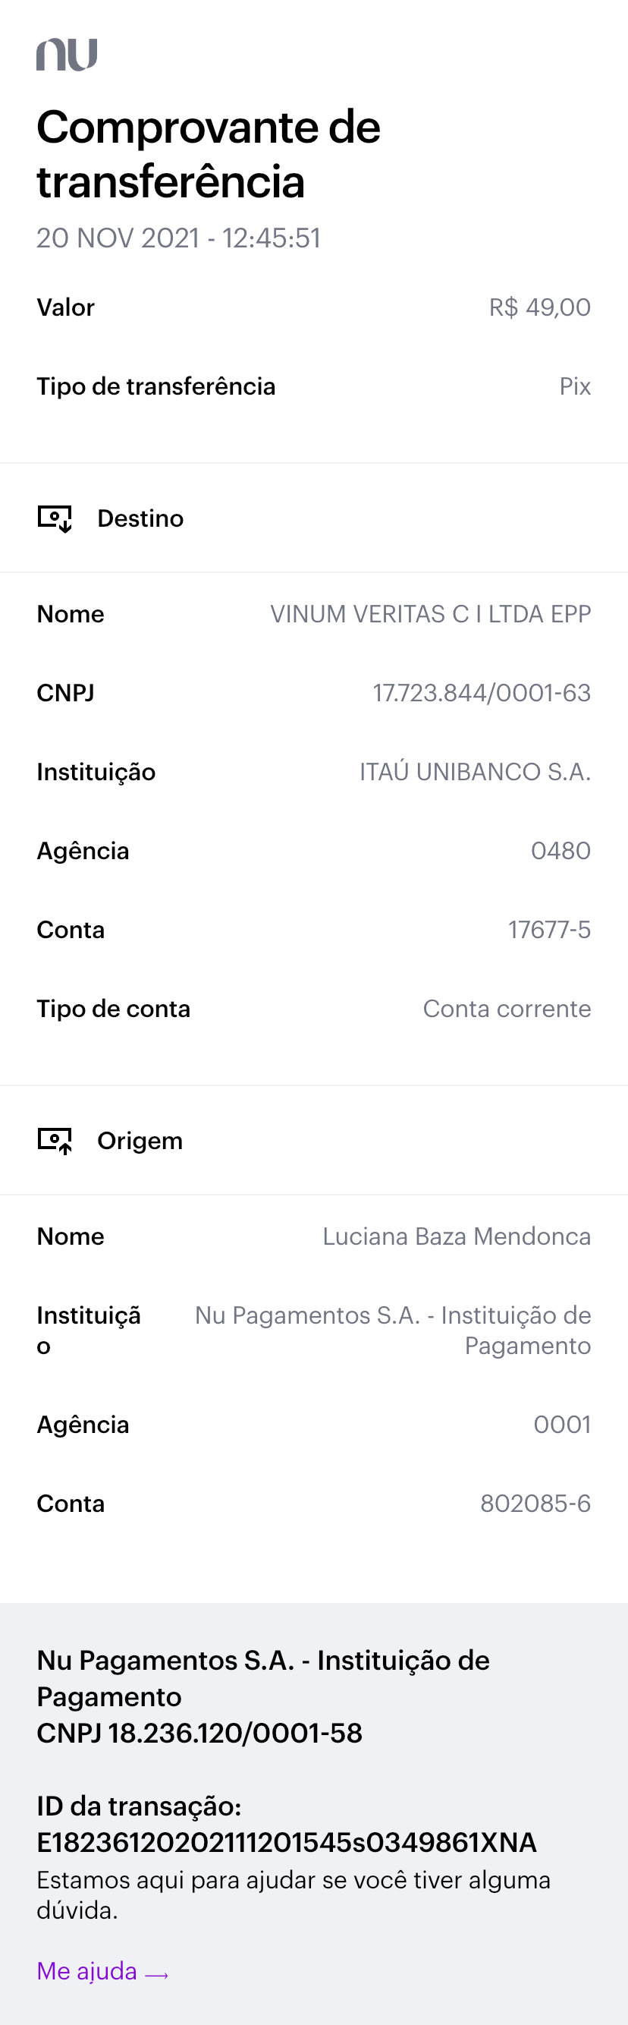Select the Pix transfer type value

click(575, 386)
